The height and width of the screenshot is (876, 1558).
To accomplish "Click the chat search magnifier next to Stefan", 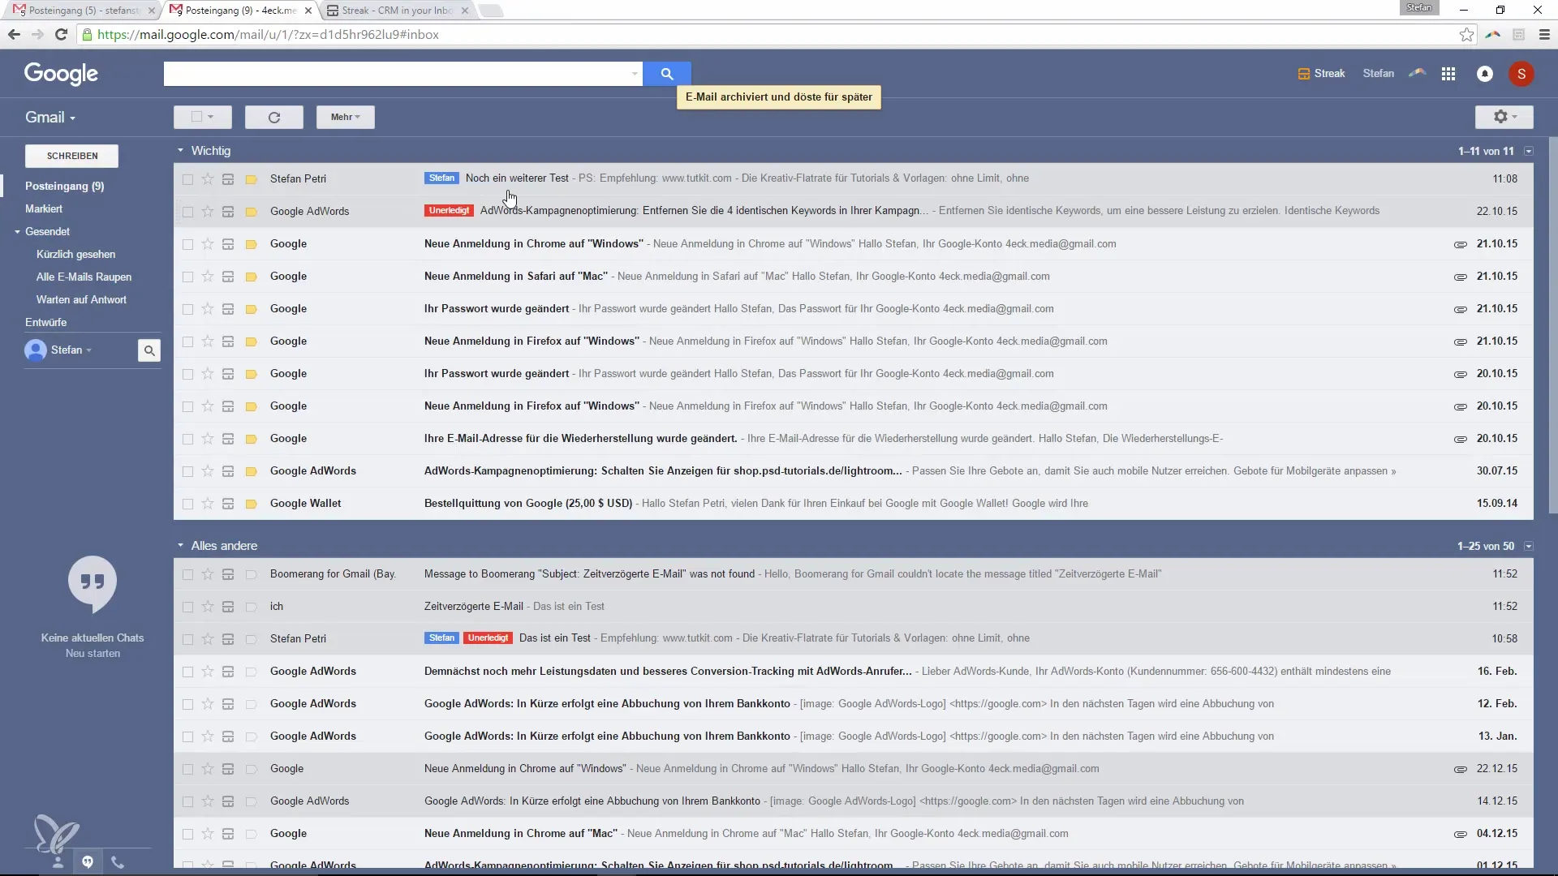I will point(149,350).
